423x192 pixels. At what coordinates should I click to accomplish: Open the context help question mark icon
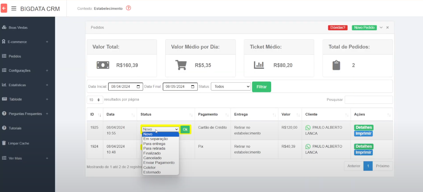click(x=129, y=8)
